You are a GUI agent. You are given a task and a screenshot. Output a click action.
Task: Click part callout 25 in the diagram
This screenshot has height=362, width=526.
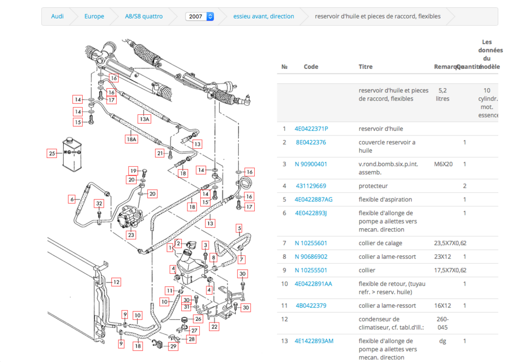tap(51, 153)
